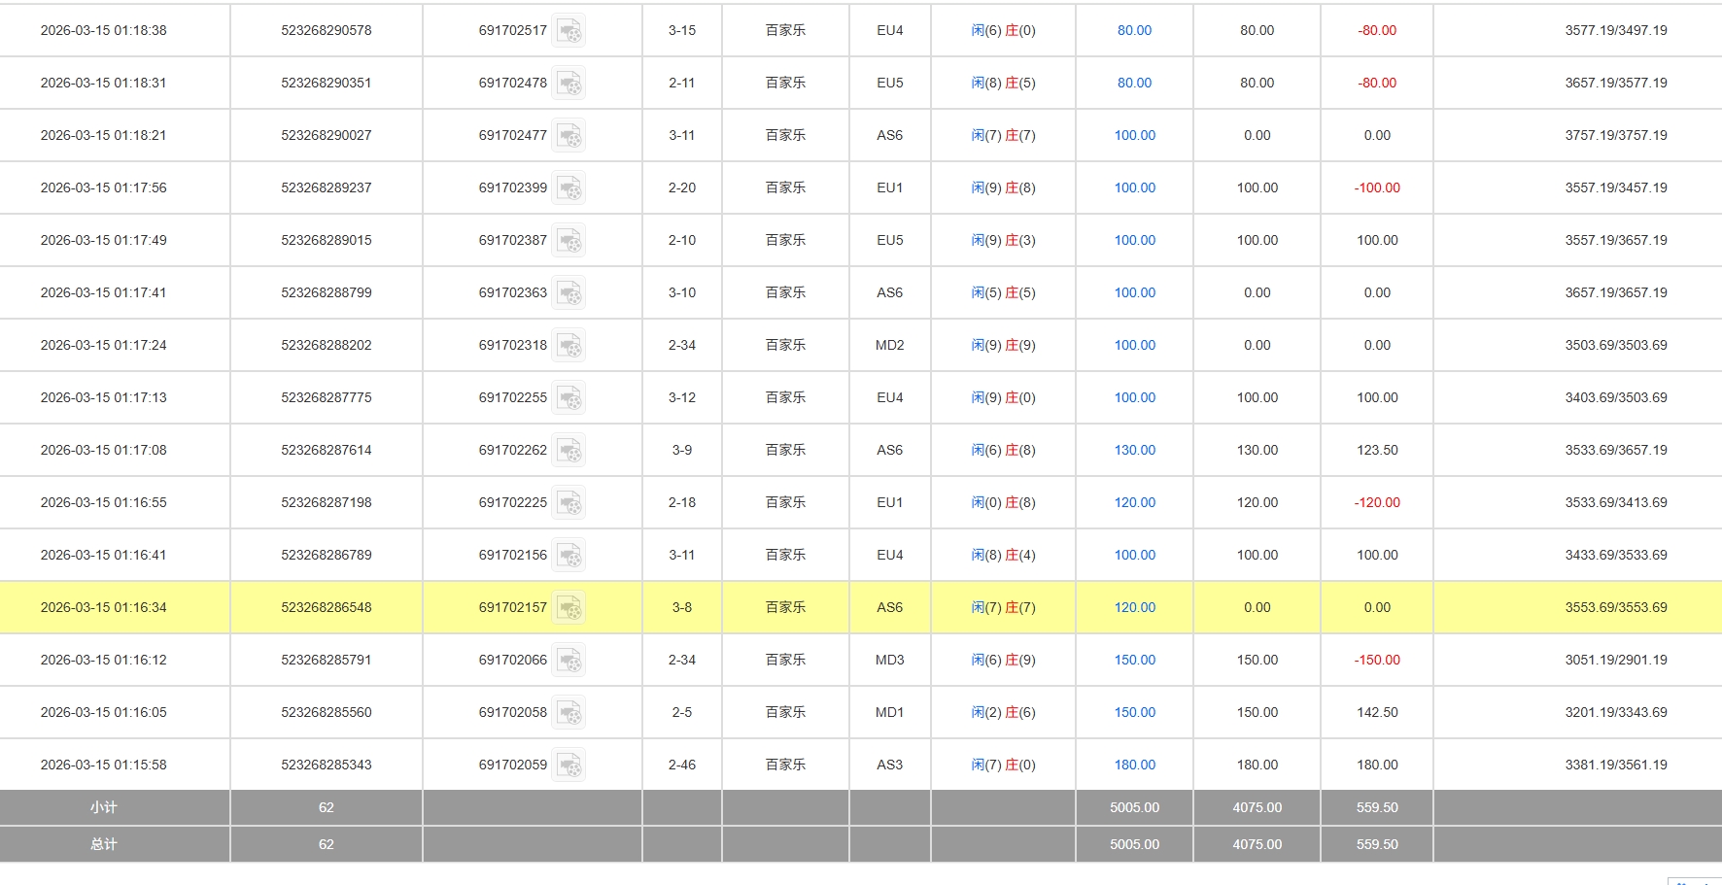This screenshot has width=1722, height=885.
Task: Open video replay in highlighted row 691702157
Action: point(569,608)
